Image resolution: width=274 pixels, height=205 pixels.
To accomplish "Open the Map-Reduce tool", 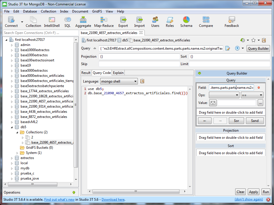I will (x=104, y=22).
